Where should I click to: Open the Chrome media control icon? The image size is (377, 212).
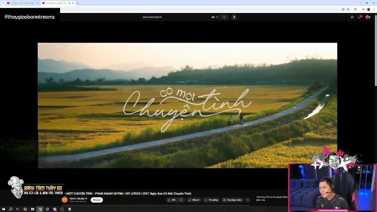[x=363, y=9]
